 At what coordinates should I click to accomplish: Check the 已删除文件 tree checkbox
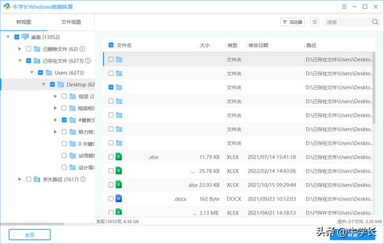point(28,49)
